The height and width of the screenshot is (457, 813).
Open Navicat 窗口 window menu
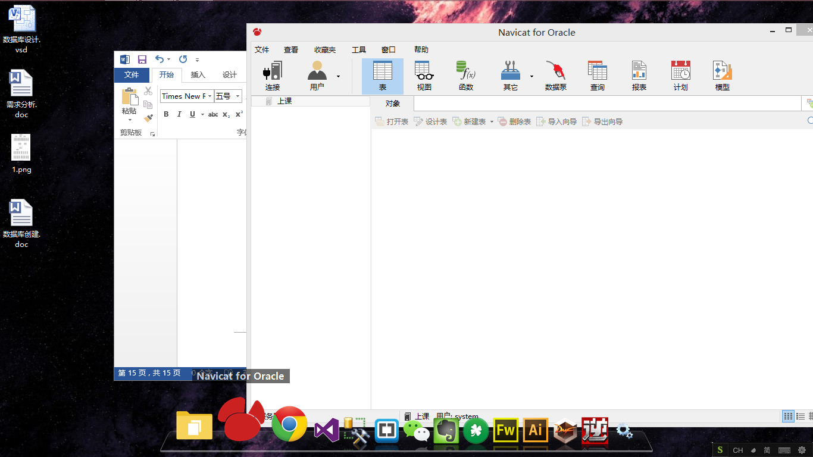(x=389, y=50)
